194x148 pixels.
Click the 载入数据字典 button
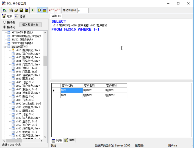click(32, 25)
